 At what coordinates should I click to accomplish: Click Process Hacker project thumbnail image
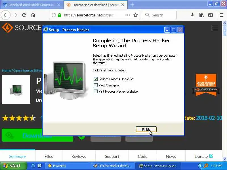[16, 90]
